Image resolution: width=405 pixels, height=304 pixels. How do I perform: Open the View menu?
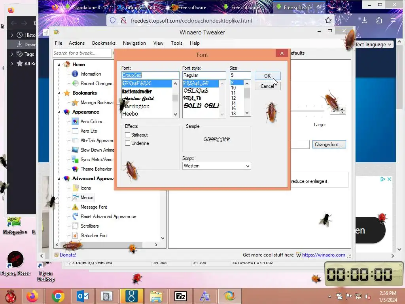158,43
